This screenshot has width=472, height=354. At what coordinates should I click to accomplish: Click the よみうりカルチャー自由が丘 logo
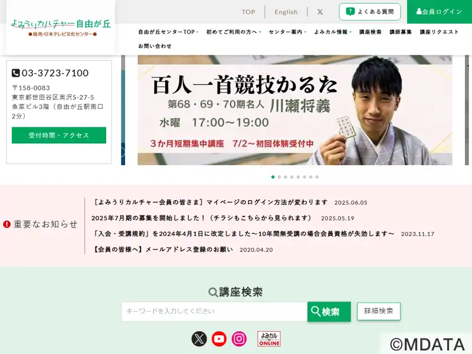[x=61, y=28]
